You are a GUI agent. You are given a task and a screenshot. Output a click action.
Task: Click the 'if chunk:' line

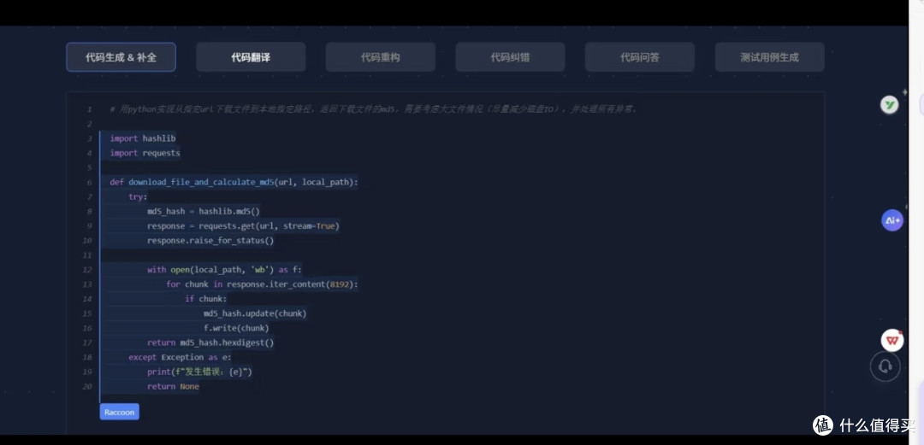click(205, 299)
